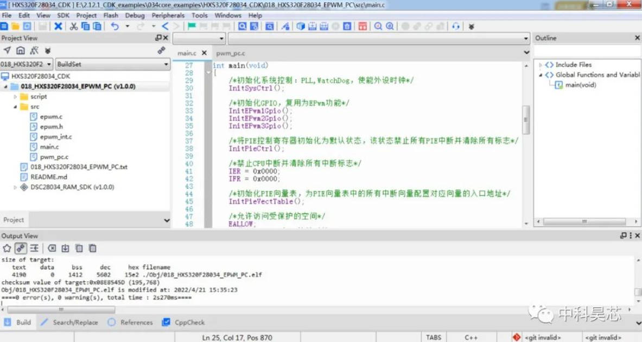The height and width of the screenshot is (342, 642).
Task: Switch to the pwm_pc.c editor tab
Action: pos(231,53)
